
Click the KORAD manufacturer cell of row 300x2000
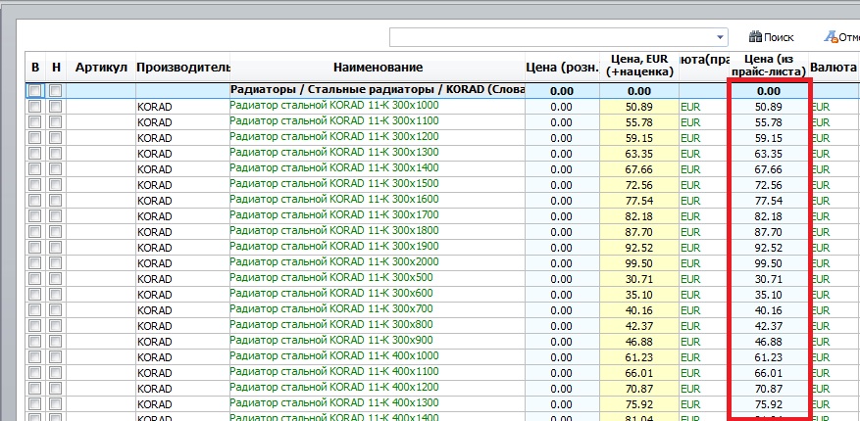(182, 263)
